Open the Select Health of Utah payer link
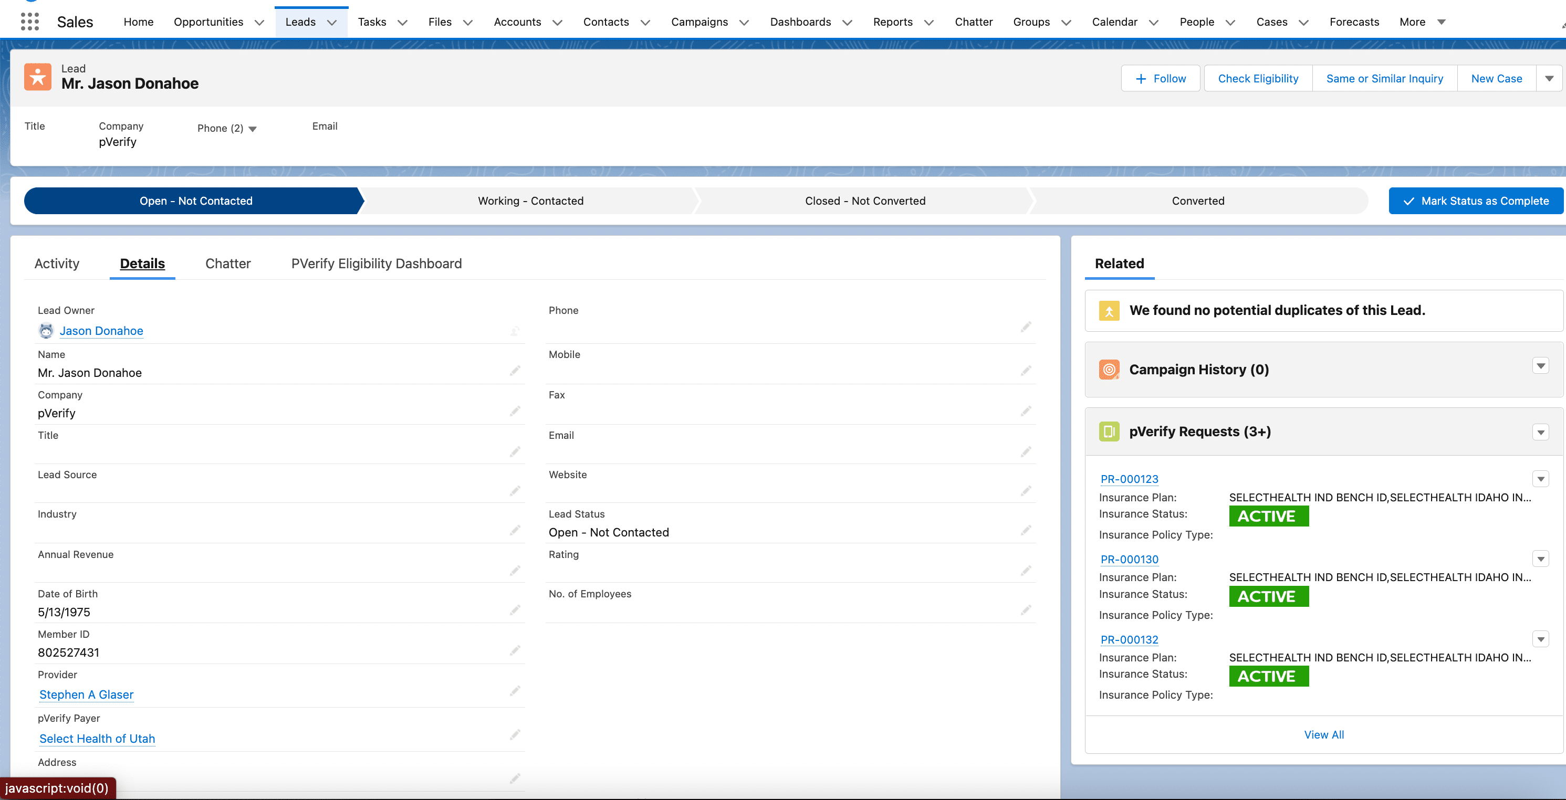 click(x=97, y=739)
